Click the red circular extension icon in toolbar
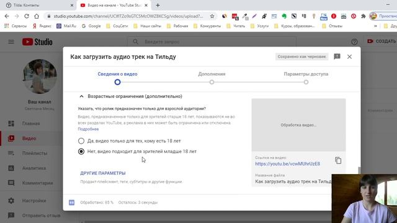 pos(334,16)
